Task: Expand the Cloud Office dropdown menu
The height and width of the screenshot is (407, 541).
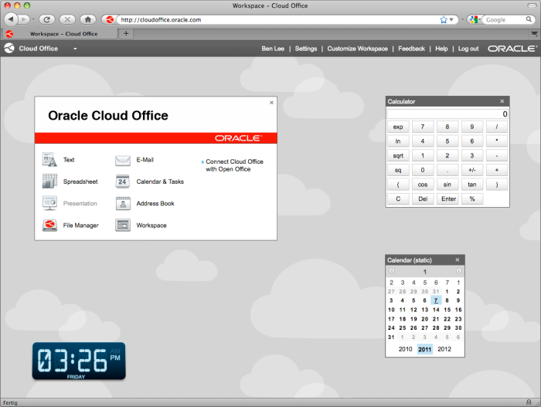Action: click(x=75, y=49)
